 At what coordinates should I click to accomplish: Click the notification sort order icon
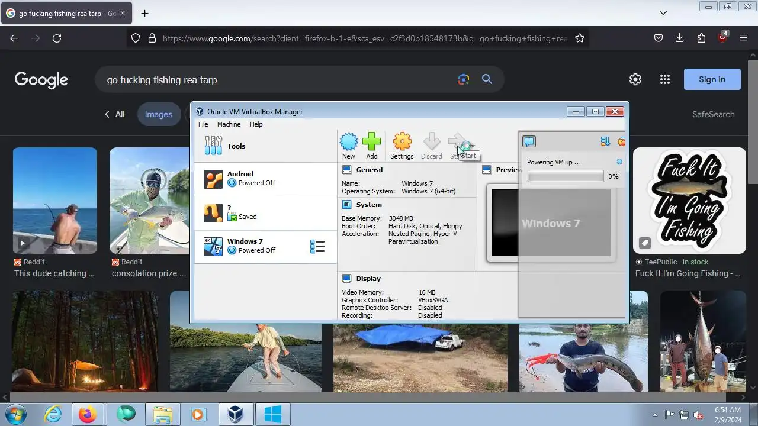tap(605, 141)
